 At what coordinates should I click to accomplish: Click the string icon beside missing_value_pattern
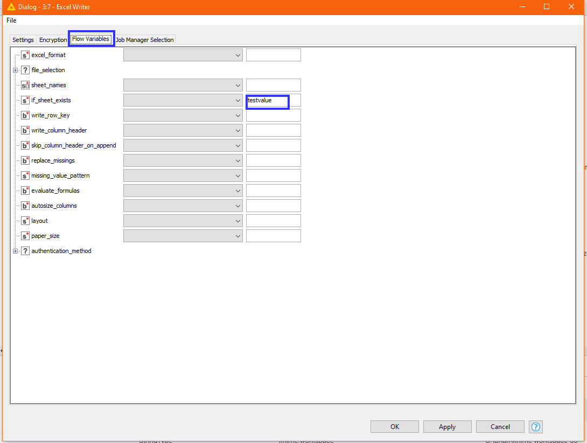[25, 175]
